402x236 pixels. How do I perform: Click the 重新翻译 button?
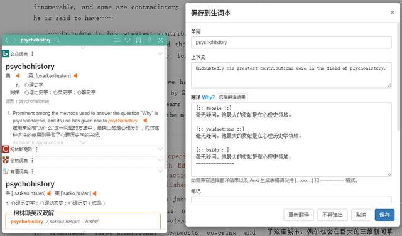(299, 215)
